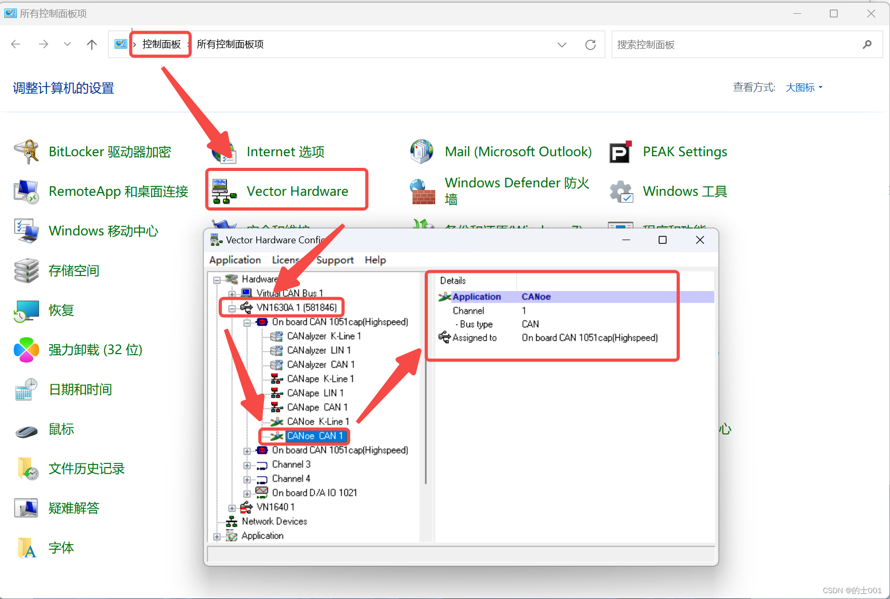The image size is (890, 599).
Task: Go back with the left arrow
Action: [16, 44]
